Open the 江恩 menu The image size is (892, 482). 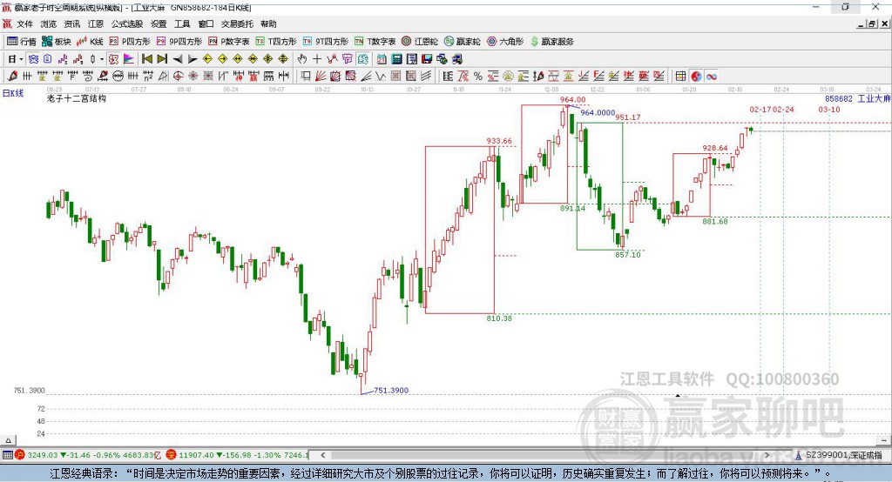point(96,23)
